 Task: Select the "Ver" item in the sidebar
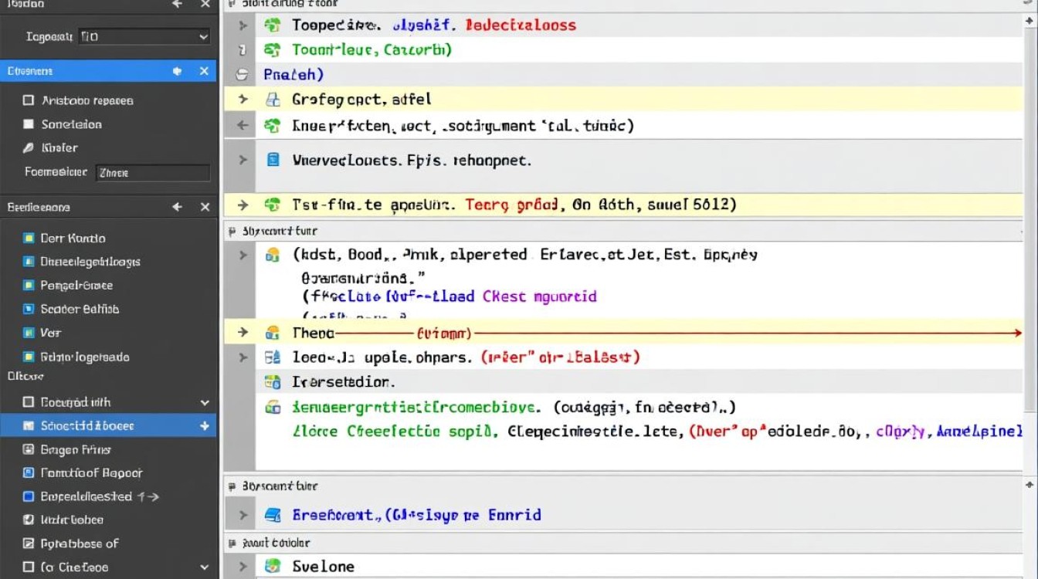tap(50, 333)
